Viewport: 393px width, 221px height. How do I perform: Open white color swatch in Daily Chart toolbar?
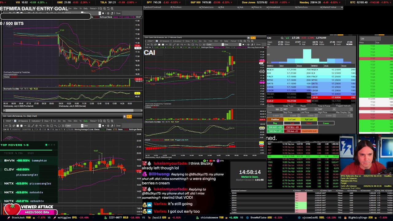pyautogui.click(x=103, y=126)
